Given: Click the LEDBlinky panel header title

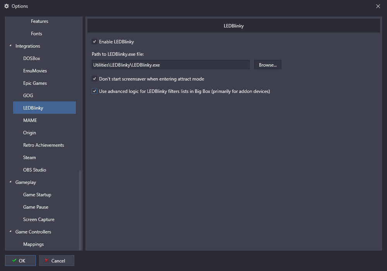Looking at the screenshot, I should click(234, 26).
